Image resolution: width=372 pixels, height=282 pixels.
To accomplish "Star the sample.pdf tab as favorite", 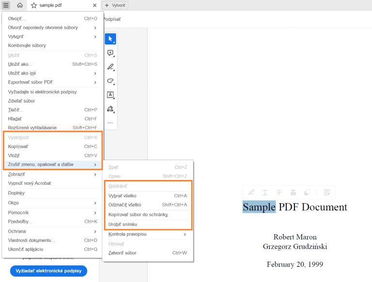I will click(x=34, y=5).
